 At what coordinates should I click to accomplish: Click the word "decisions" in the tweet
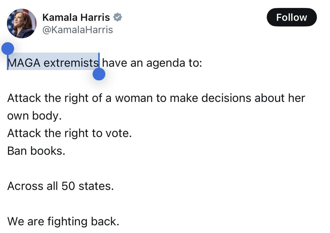tap(226, 98)
